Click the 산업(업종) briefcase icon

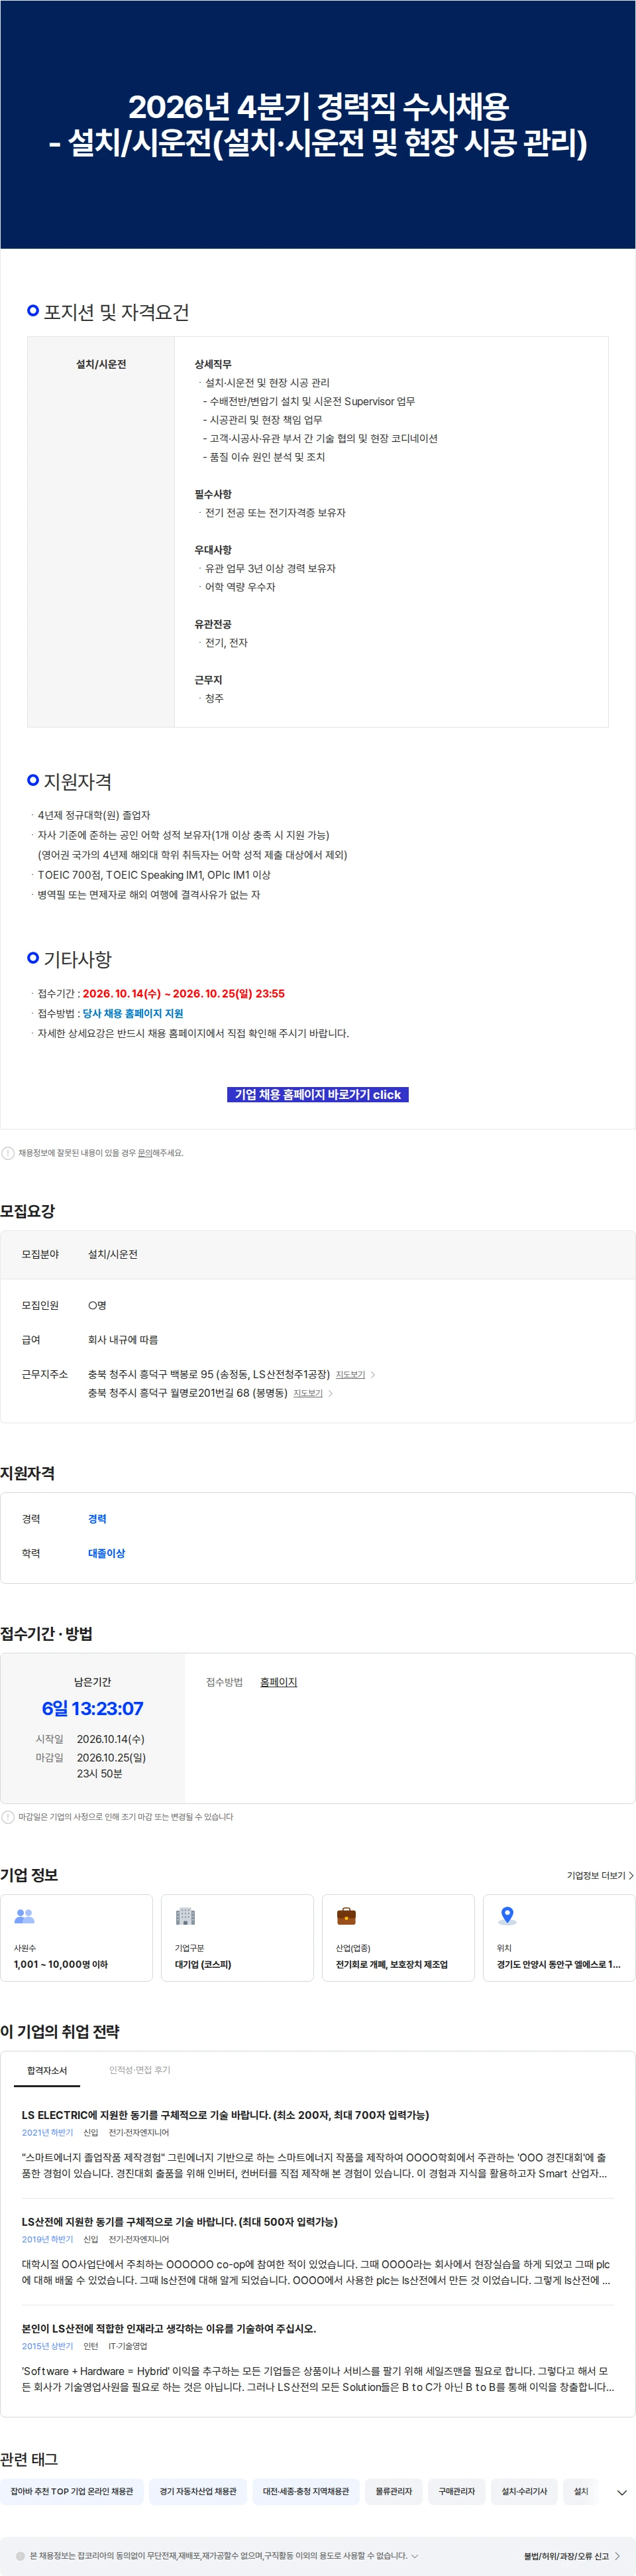[346, 1916]
